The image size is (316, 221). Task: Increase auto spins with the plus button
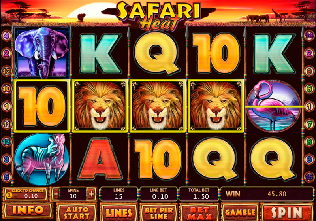tap(92, 194)
